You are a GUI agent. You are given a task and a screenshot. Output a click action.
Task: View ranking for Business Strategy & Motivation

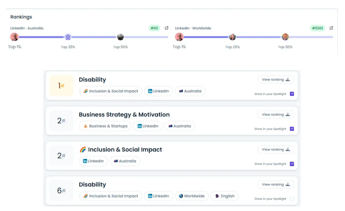click(x=276, y=115)
